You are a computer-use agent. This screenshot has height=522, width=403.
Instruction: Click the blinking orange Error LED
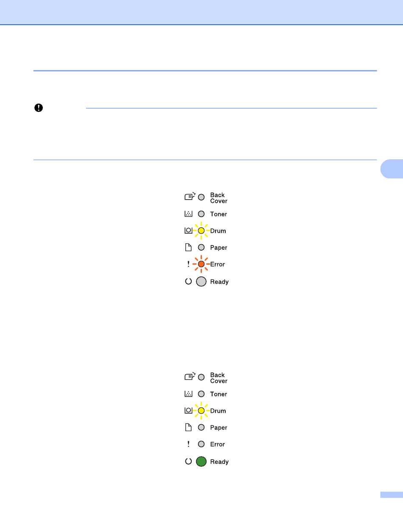(x=201, y=264)
